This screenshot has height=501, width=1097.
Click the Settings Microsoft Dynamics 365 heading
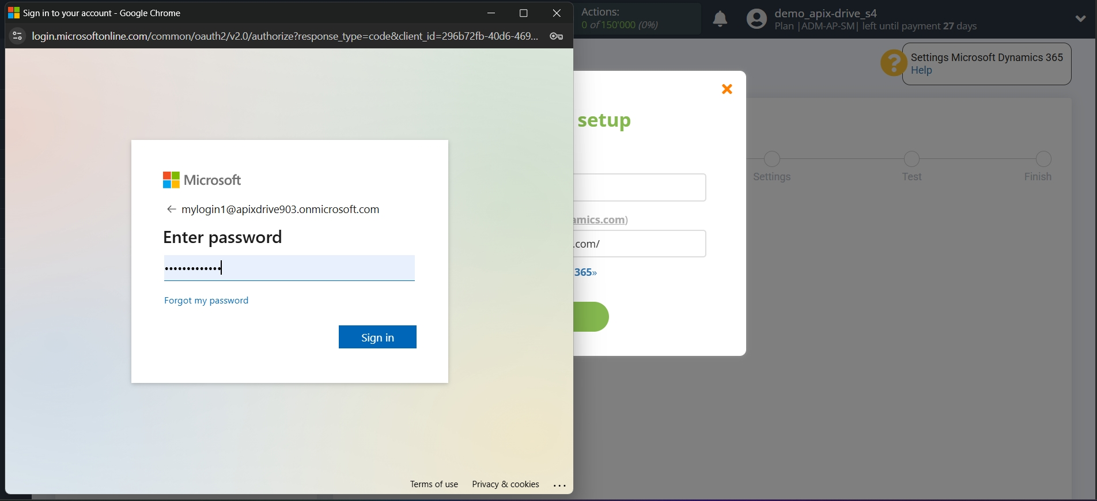(987, 57)
